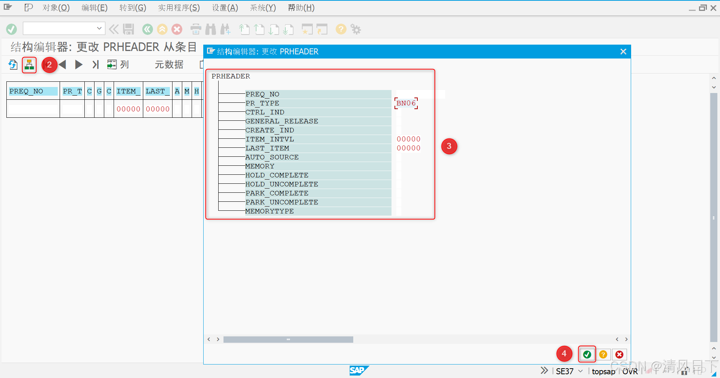Click the 元数据 (Metadata) button
This screenshot has width=720, height=378.
169,64
